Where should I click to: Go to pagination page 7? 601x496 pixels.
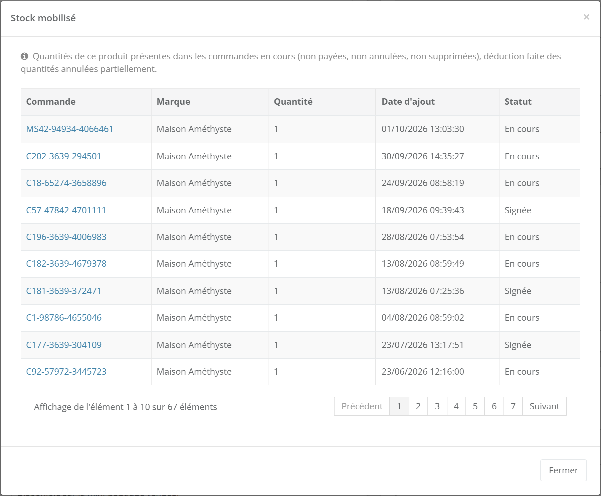tap(513, 406)
